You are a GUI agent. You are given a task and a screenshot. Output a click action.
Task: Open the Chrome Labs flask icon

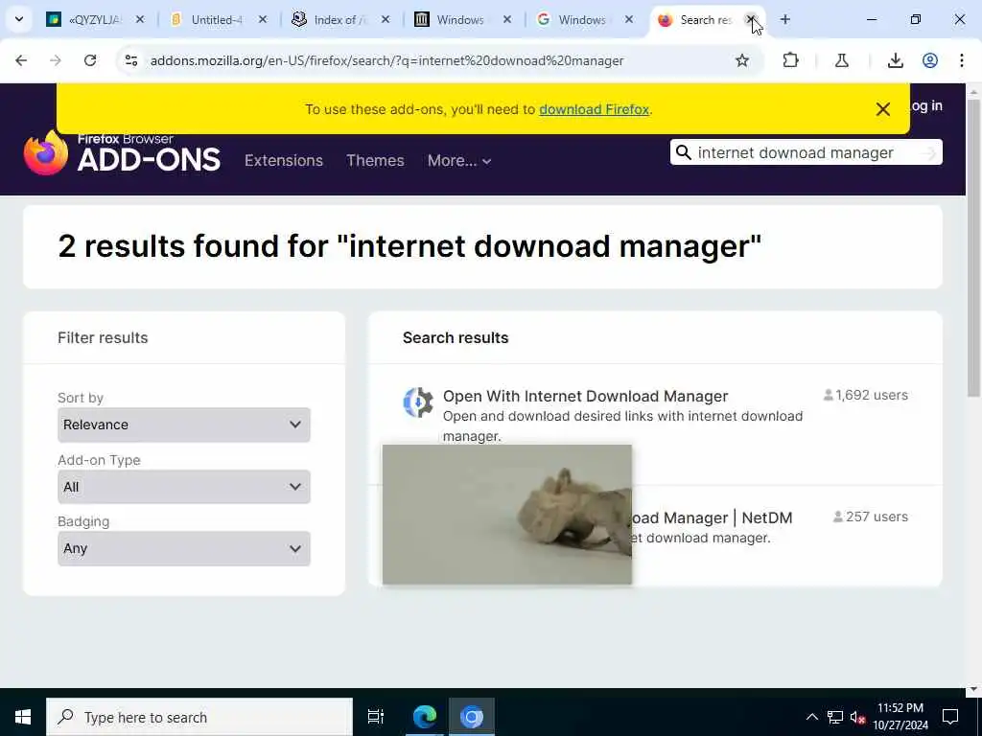pyautogui.click(x=842, y=60)
